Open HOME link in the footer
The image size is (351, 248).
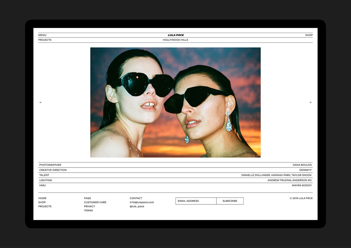(42, 198)
